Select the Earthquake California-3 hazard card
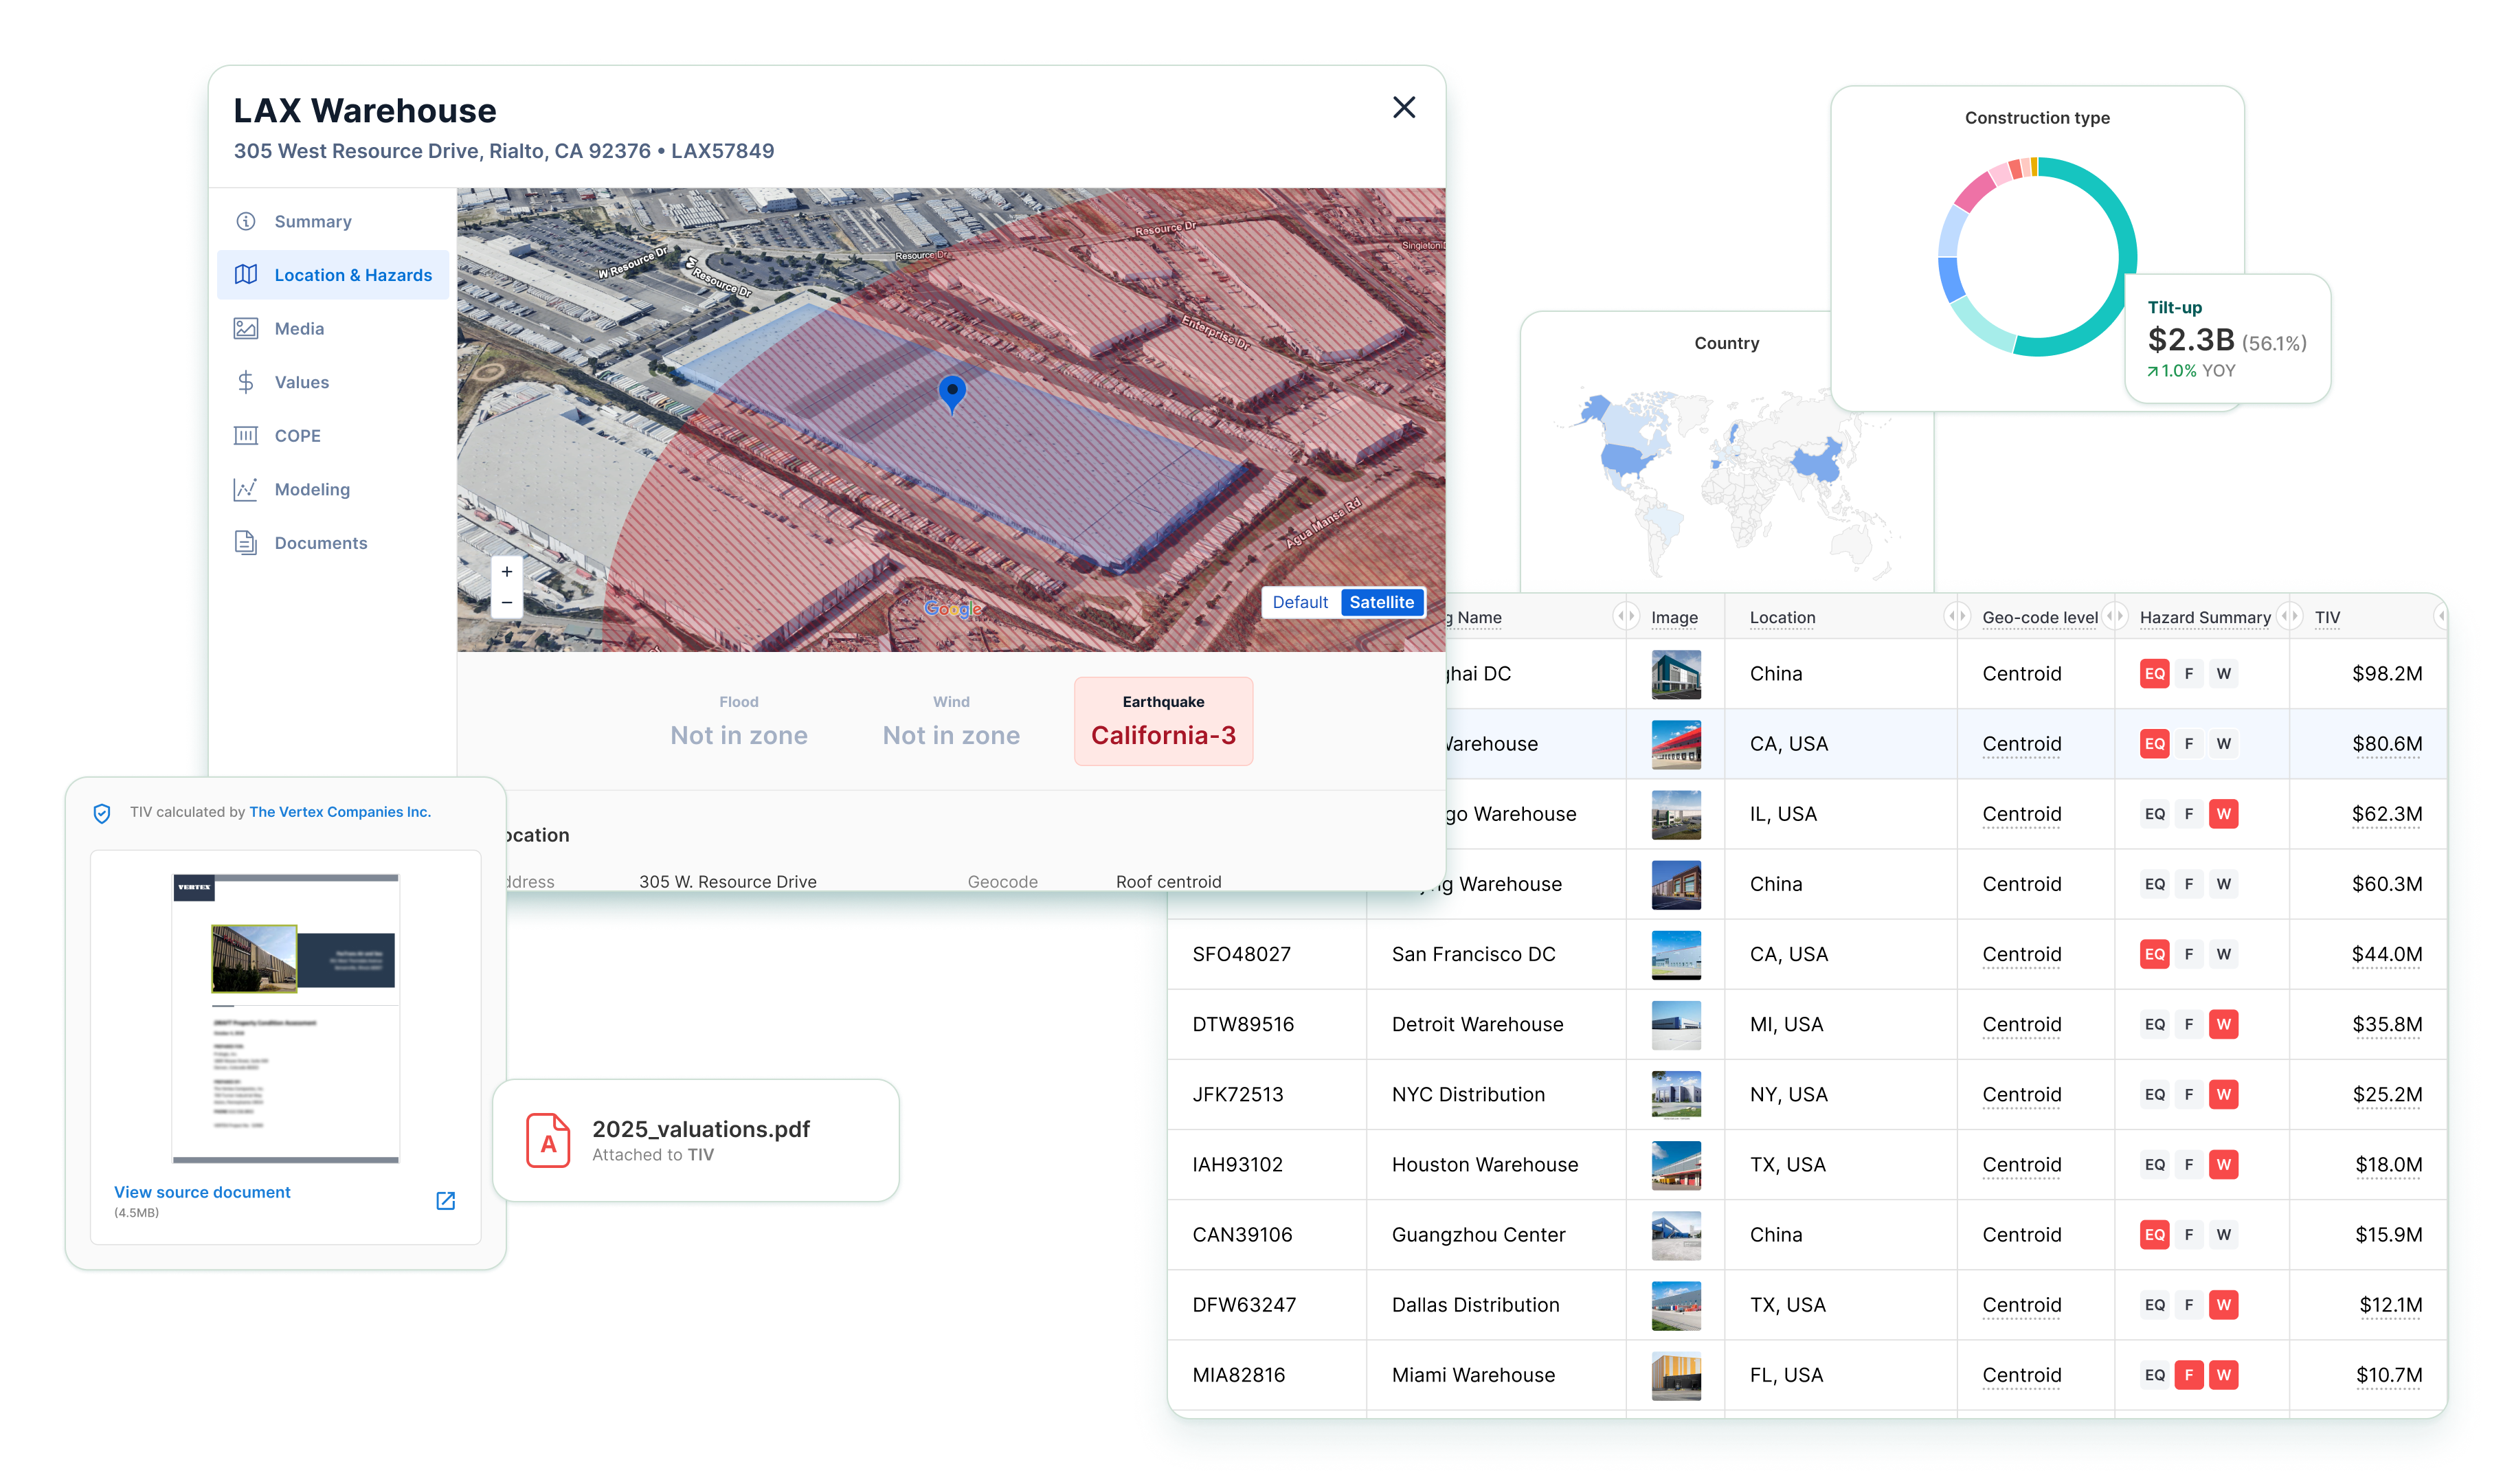Screen dimensions: 2514x1484 pyautogui.click(x=1163, y=721)
